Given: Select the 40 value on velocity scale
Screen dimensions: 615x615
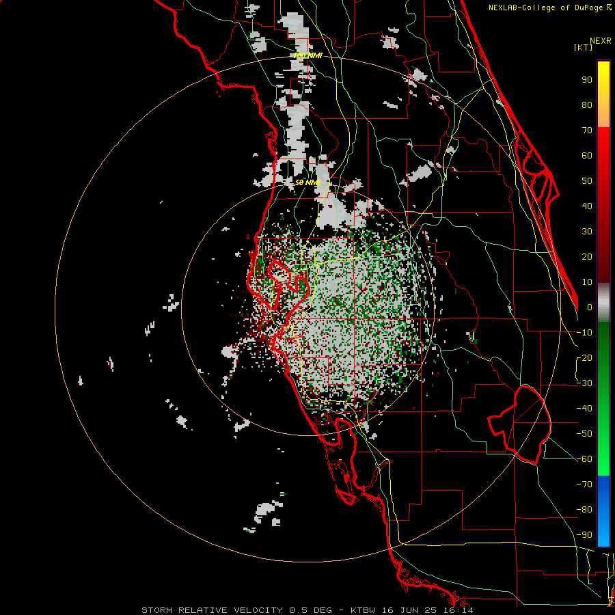Looking at the screenshot, I should point(587,206).
